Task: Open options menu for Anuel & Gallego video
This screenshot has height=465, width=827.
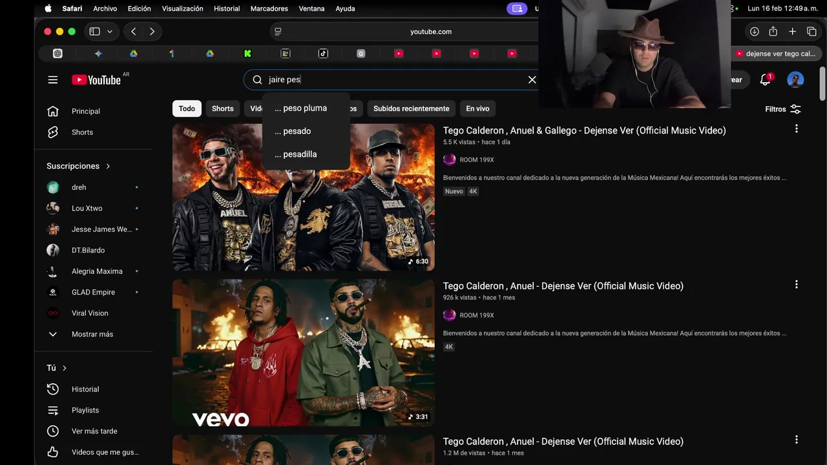Action: point(796,129)
